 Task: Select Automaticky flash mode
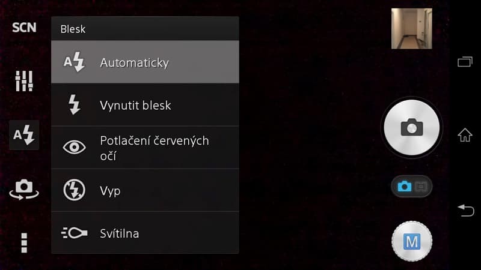(145, 62)
